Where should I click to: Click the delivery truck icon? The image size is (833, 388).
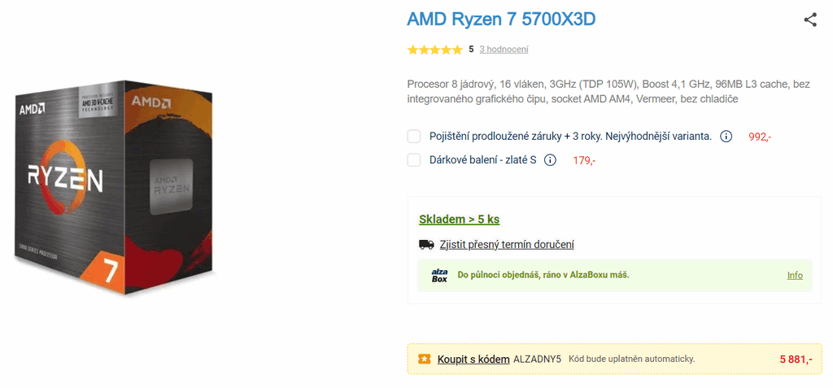[x=426, y=245]
